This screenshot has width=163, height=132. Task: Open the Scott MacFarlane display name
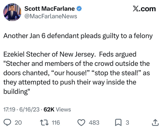50,9
